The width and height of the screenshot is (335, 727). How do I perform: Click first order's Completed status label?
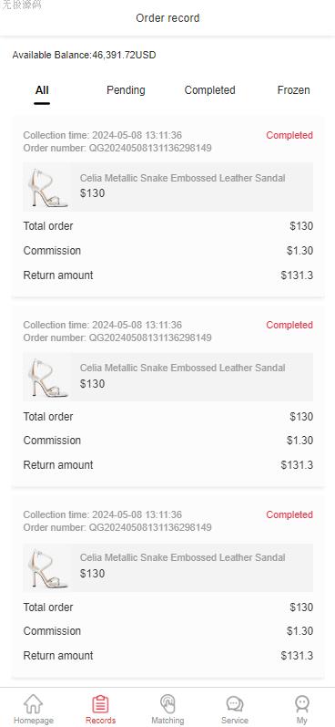click(x=289, y=135)
